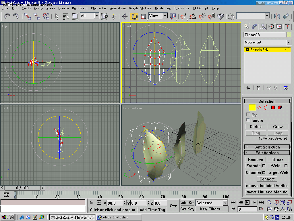Open Select by Name list icon
294x221 pixels.
pyautogui.click(x=66, y=16)
